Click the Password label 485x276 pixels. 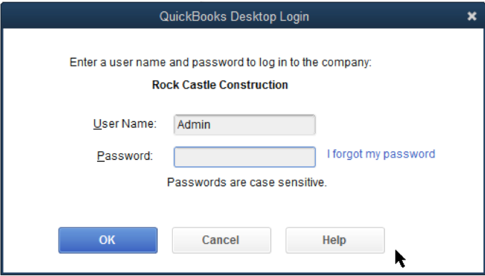pos(125,156)
